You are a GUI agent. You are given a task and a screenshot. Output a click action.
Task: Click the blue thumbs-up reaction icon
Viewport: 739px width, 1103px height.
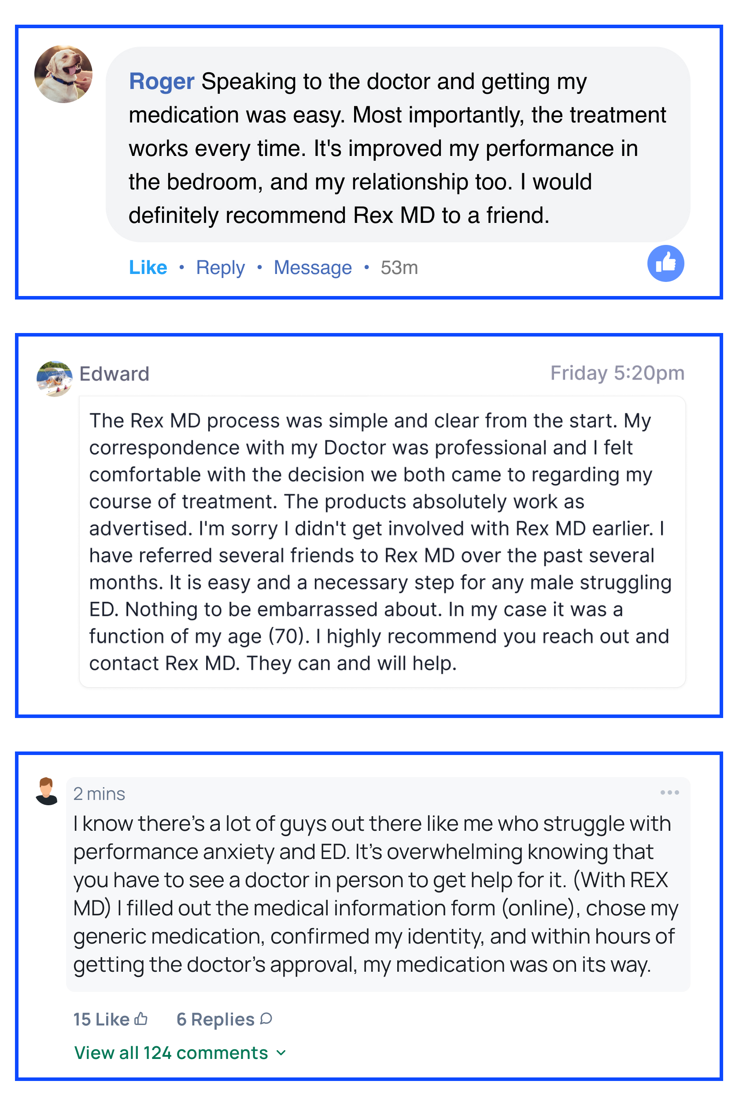(x=665, y=263)
